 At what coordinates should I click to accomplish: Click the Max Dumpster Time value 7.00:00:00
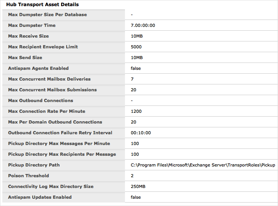(143, 25)
